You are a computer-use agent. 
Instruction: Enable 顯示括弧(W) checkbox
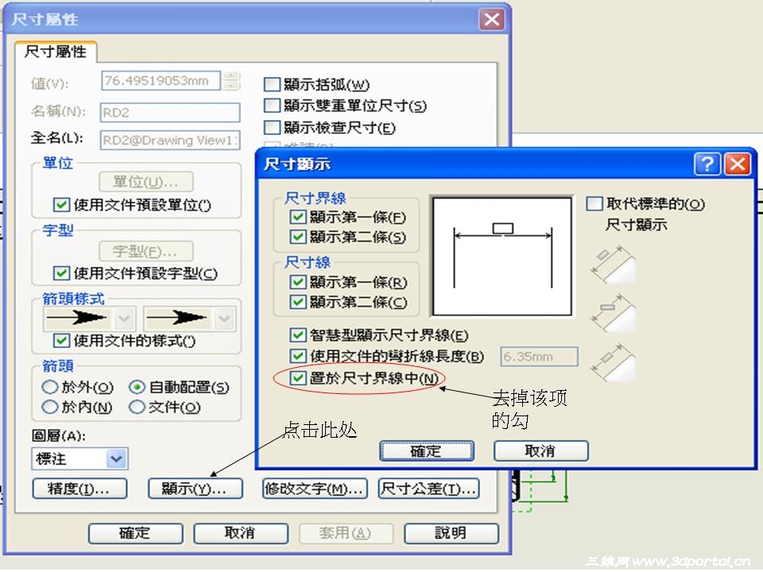(272, 84)
